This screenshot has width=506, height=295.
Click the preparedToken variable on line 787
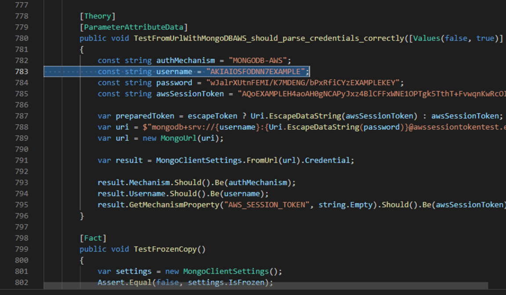point(145,116)
